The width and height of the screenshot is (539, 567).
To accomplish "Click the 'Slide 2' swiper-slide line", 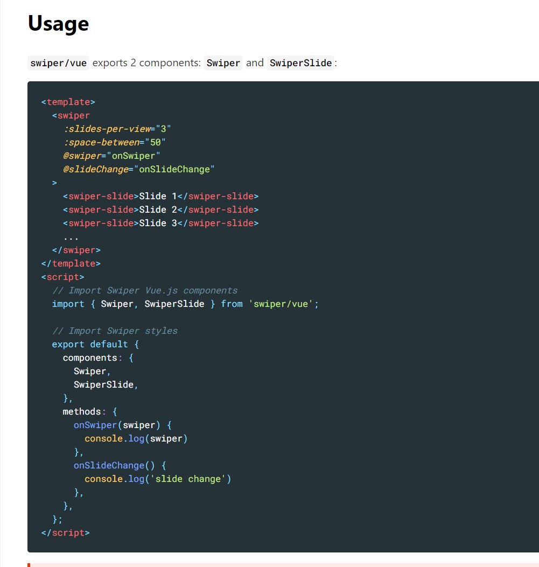I will [x=161, y=209].
